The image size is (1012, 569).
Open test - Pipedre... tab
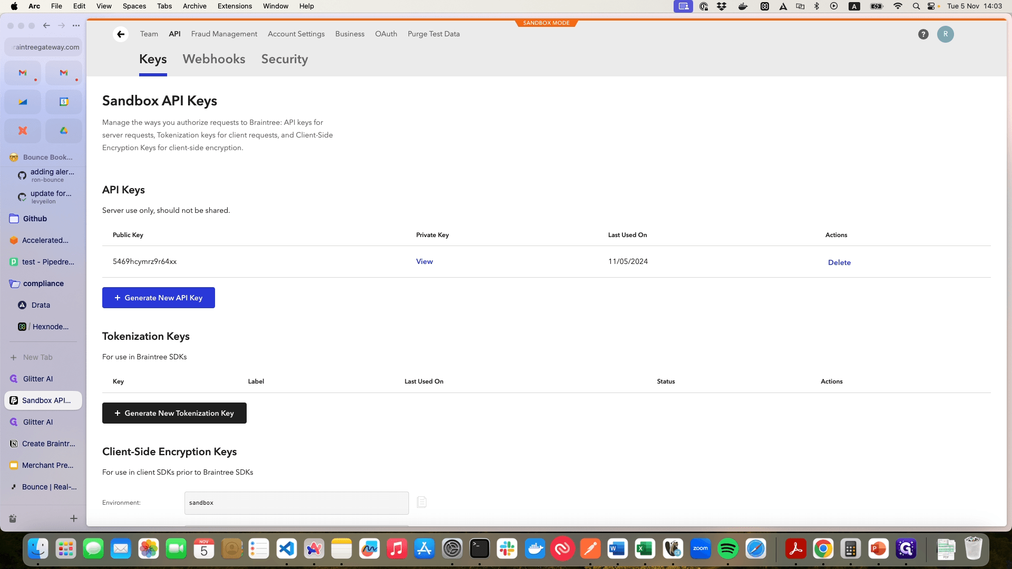click(43, 262)
